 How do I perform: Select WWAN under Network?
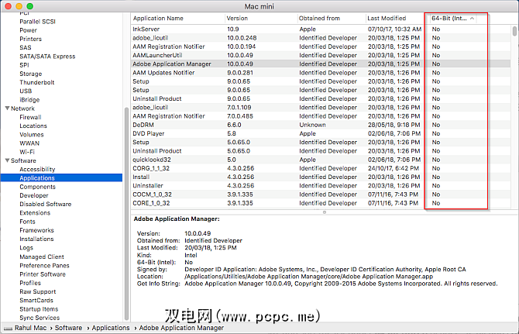29,143
